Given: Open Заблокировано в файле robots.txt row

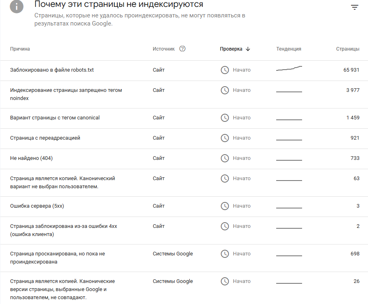Looking at the screenshot, I should pos(184,70).
